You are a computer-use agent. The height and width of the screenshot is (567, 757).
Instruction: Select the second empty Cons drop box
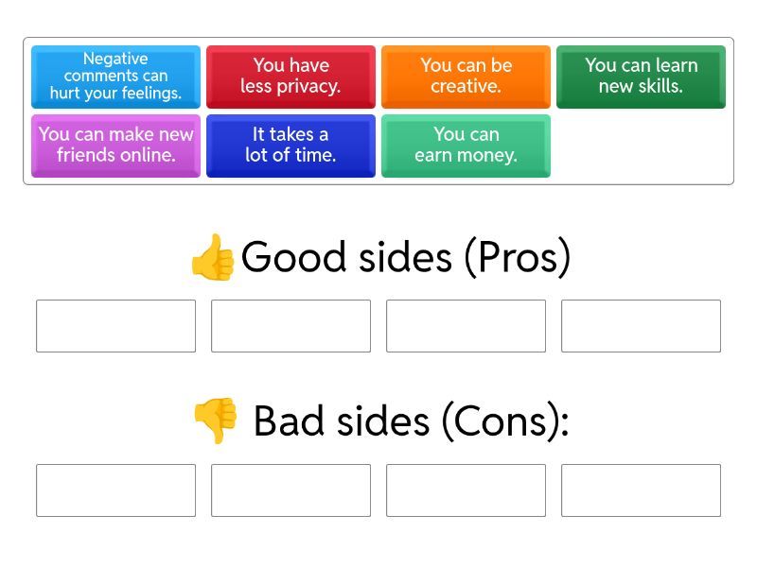click(x=290, y=490)
